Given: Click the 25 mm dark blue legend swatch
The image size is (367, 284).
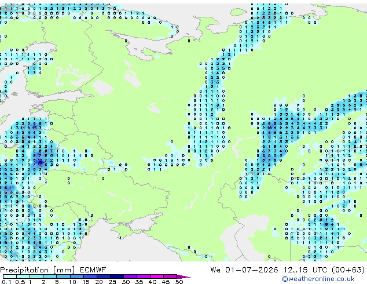Looking at the screenshot, I should click(116, 276).
